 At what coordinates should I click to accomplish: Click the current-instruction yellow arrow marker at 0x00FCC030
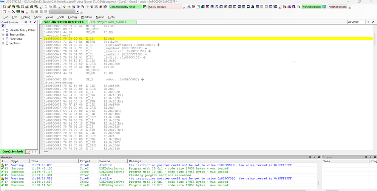(41, 39)
